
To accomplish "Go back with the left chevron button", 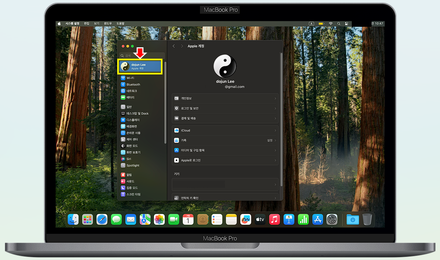I will [174, 46].
